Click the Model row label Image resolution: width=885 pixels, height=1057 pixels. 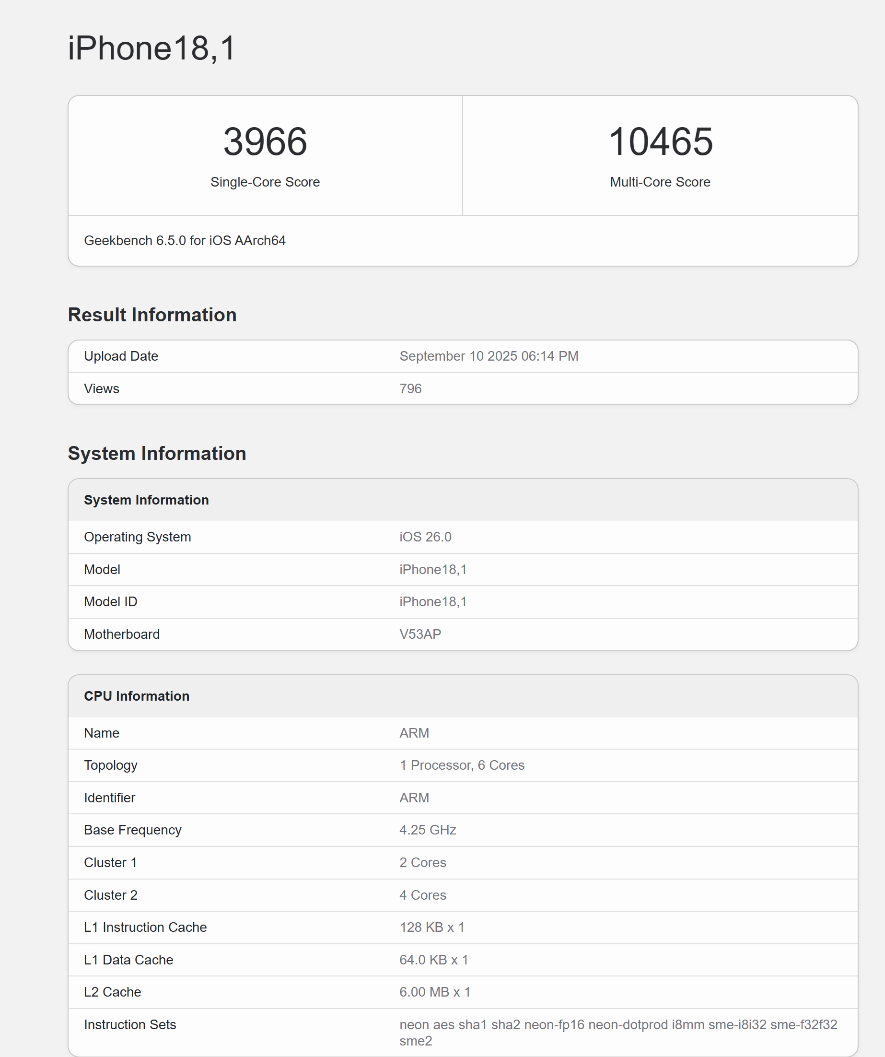tap(102, 569)
